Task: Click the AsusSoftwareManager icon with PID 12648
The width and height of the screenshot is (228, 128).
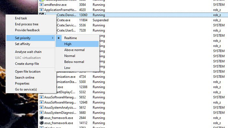Action: pos(41,102)
